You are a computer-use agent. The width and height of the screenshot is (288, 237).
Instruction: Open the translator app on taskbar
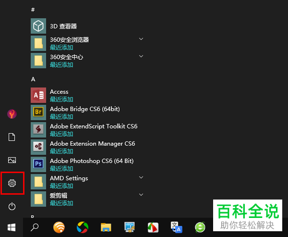(x=176, y=227)
